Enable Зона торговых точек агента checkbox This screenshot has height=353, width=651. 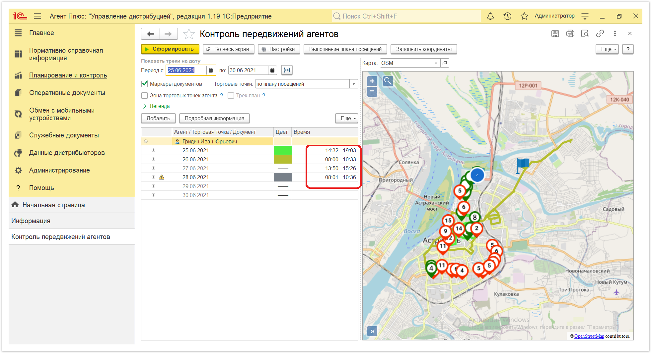(x=145, y=95)
